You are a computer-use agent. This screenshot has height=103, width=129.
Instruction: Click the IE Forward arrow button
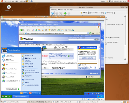[28, 30]
